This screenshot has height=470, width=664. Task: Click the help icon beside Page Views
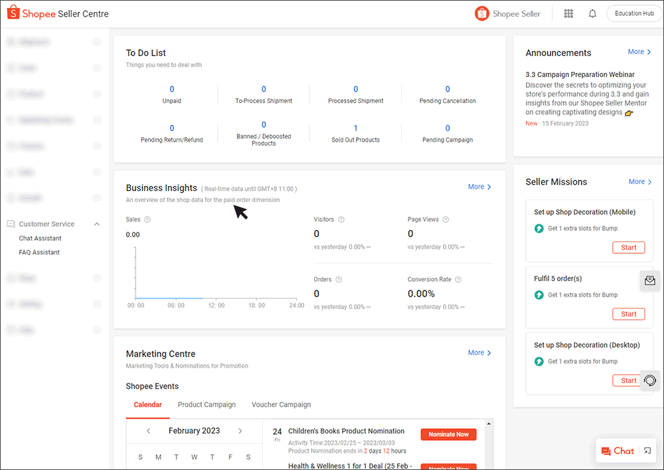[x=446, y=219]
